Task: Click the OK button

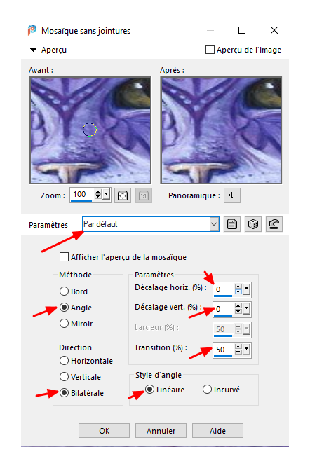Action: [x=105, y=431]
